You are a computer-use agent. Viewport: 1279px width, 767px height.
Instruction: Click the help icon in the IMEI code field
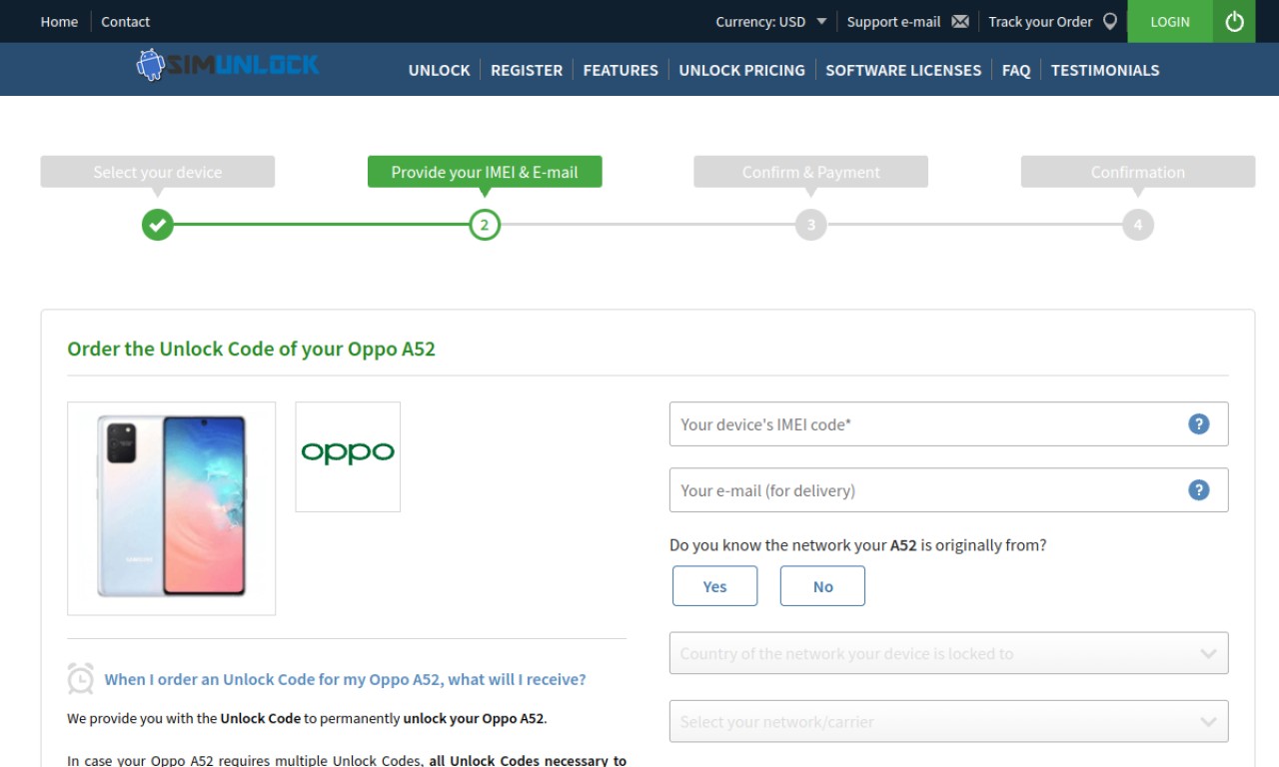click(x=1199, y=423)
